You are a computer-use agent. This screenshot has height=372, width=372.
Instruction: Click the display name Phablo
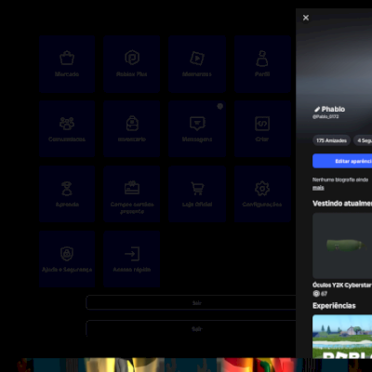click(x=333, y=109)
